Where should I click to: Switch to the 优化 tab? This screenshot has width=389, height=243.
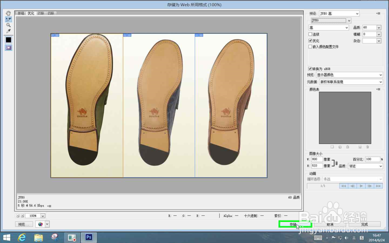click(31, 13)
